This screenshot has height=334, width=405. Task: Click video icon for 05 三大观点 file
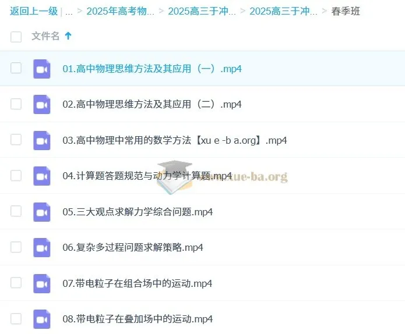pos(41,212)
